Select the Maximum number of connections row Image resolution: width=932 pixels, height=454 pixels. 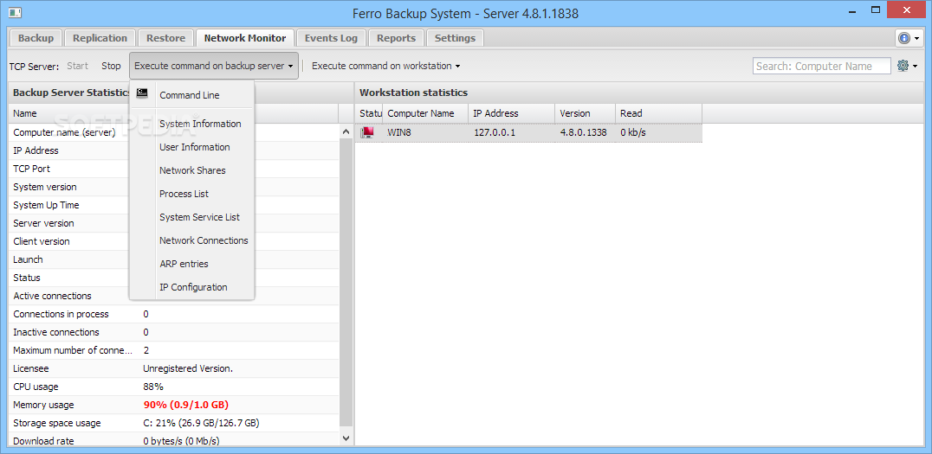[174, 350]
